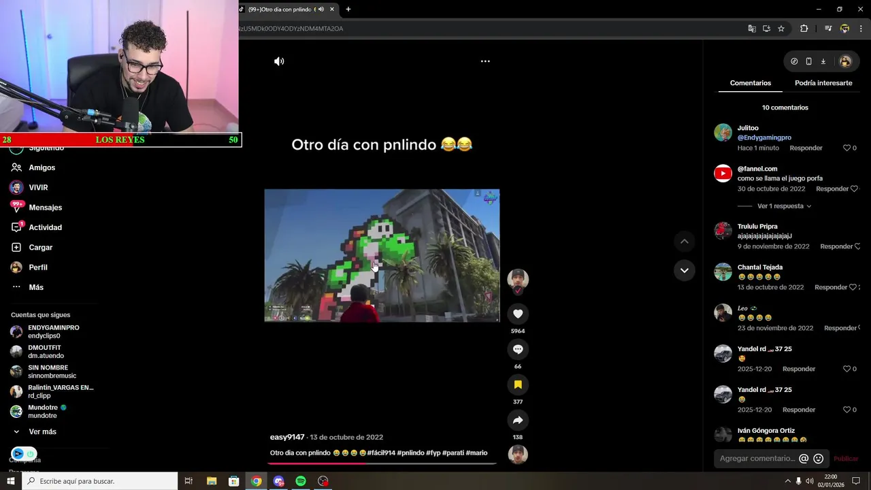Click the download desktop app icon
871x490 pixels.
click(x=823, y=61)
